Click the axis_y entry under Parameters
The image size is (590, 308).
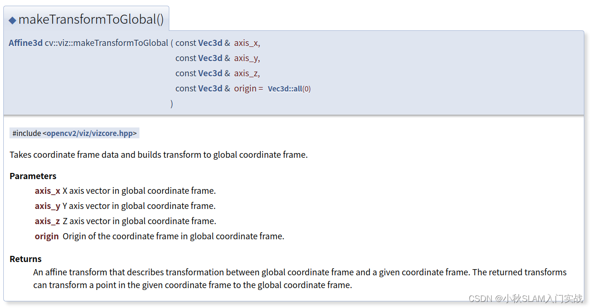point(47,206)
